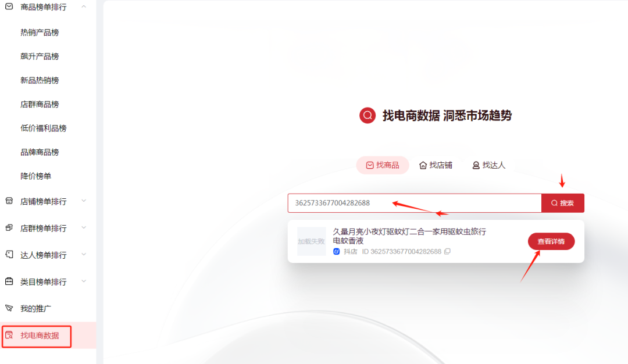Click the bag icon in 找商品 tab
The image size is (628, 364).
370,165
